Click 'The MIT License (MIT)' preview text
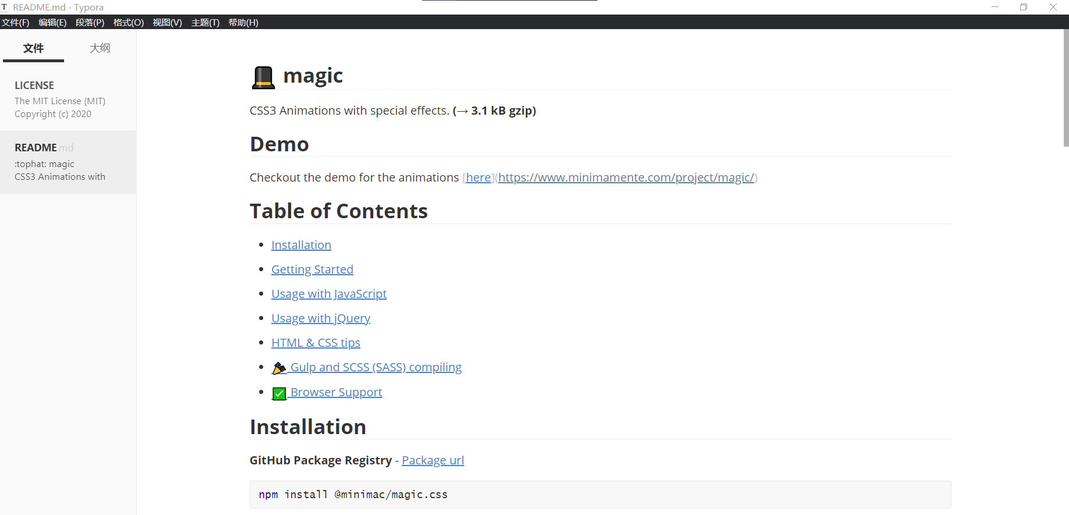The image size is (1069, 515). tap(60, 101)
